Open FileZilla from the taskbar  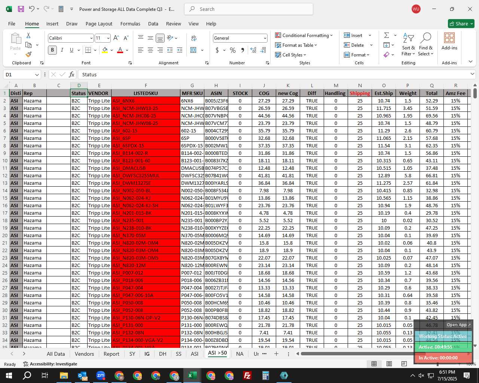pos(247,376)
